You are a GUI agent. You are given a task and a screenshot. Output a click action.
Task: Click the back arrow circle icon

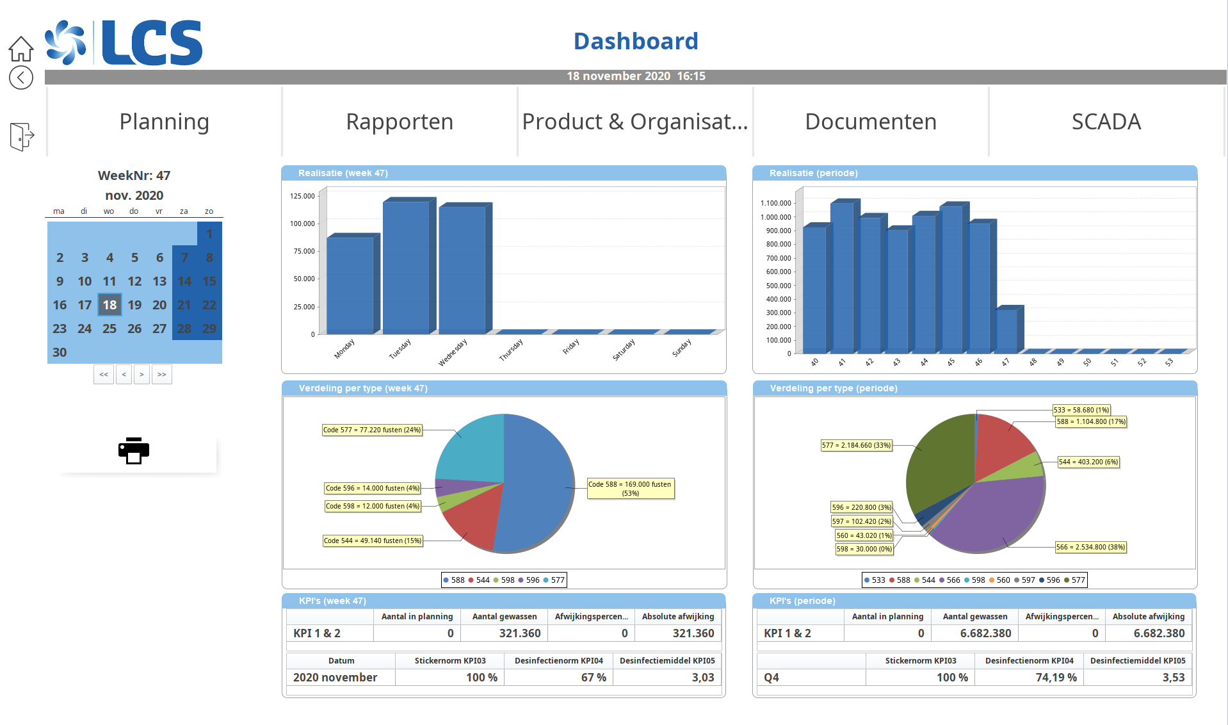(x=21, y=78)
